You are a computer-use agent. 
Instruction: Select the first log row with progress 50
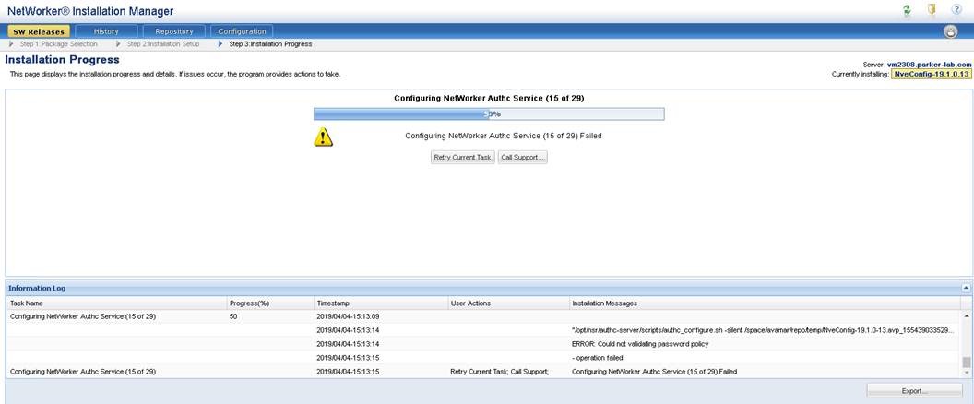(483, 316)
